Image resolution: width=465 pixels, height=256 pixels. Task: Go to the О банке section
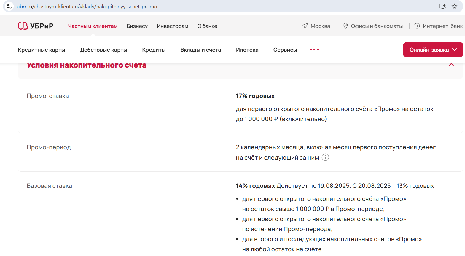(x=207, y=26)
